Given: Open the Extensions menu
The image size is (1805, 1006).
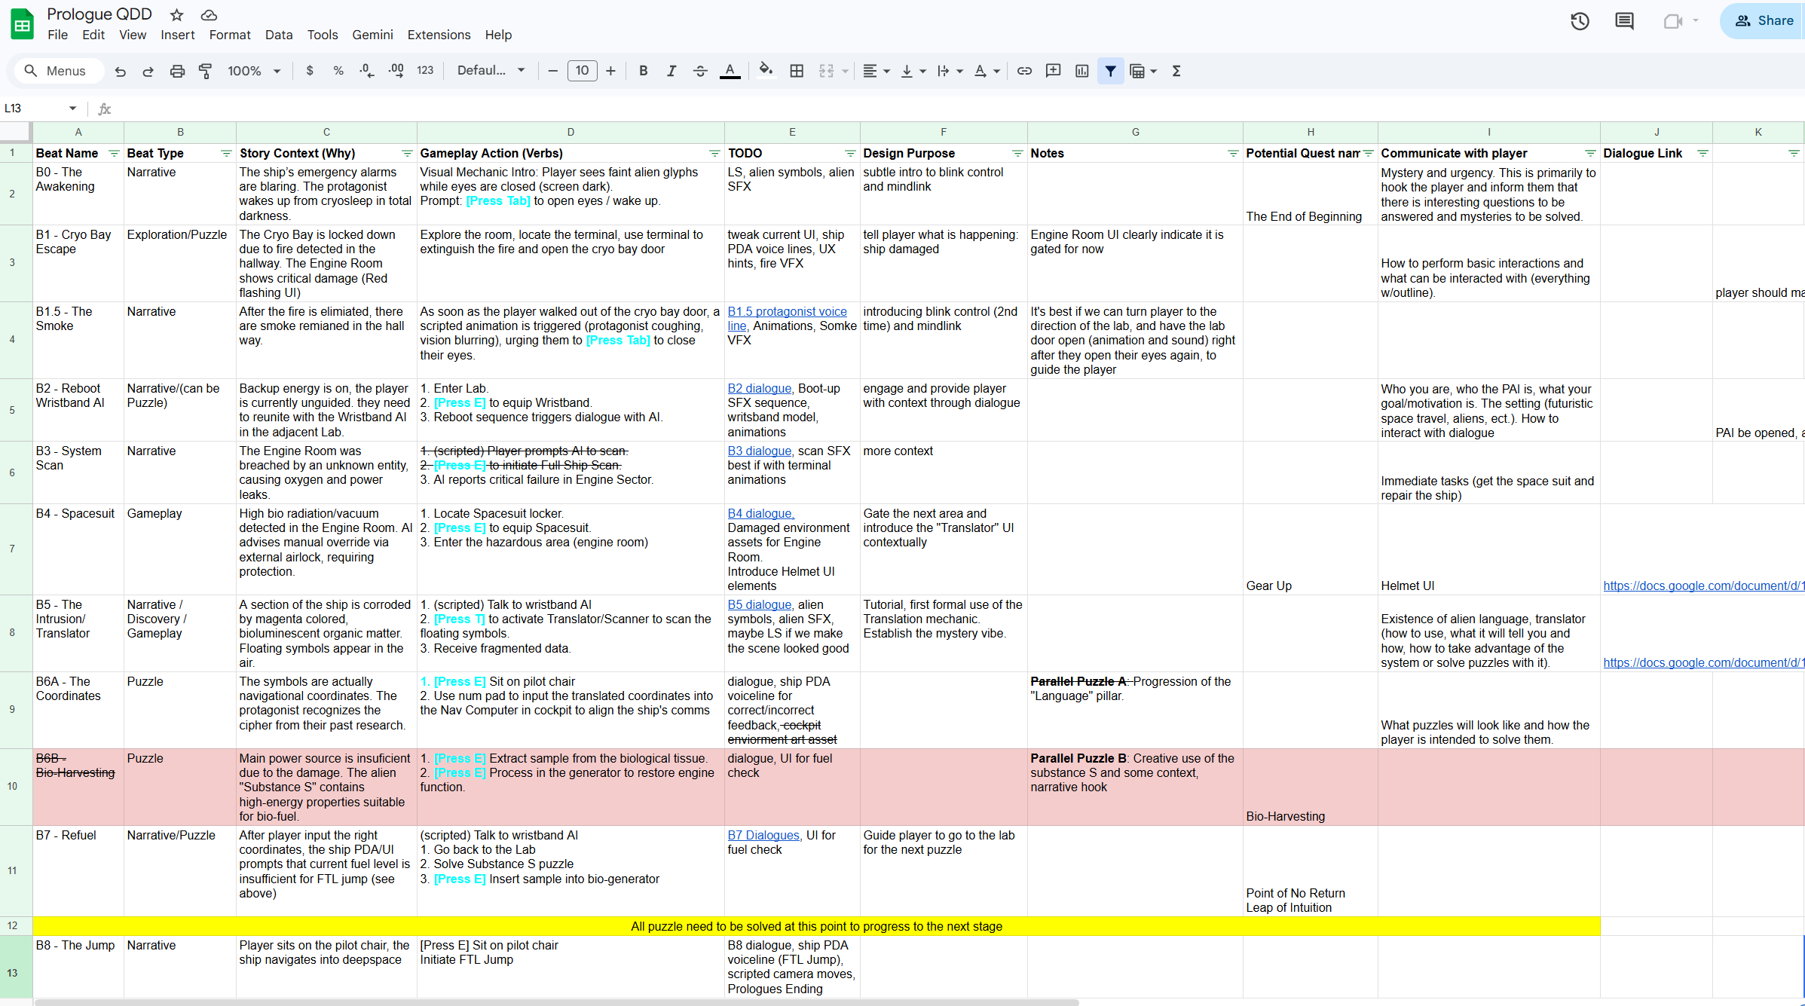Looking at the screenshot, I should coord(439,35).
